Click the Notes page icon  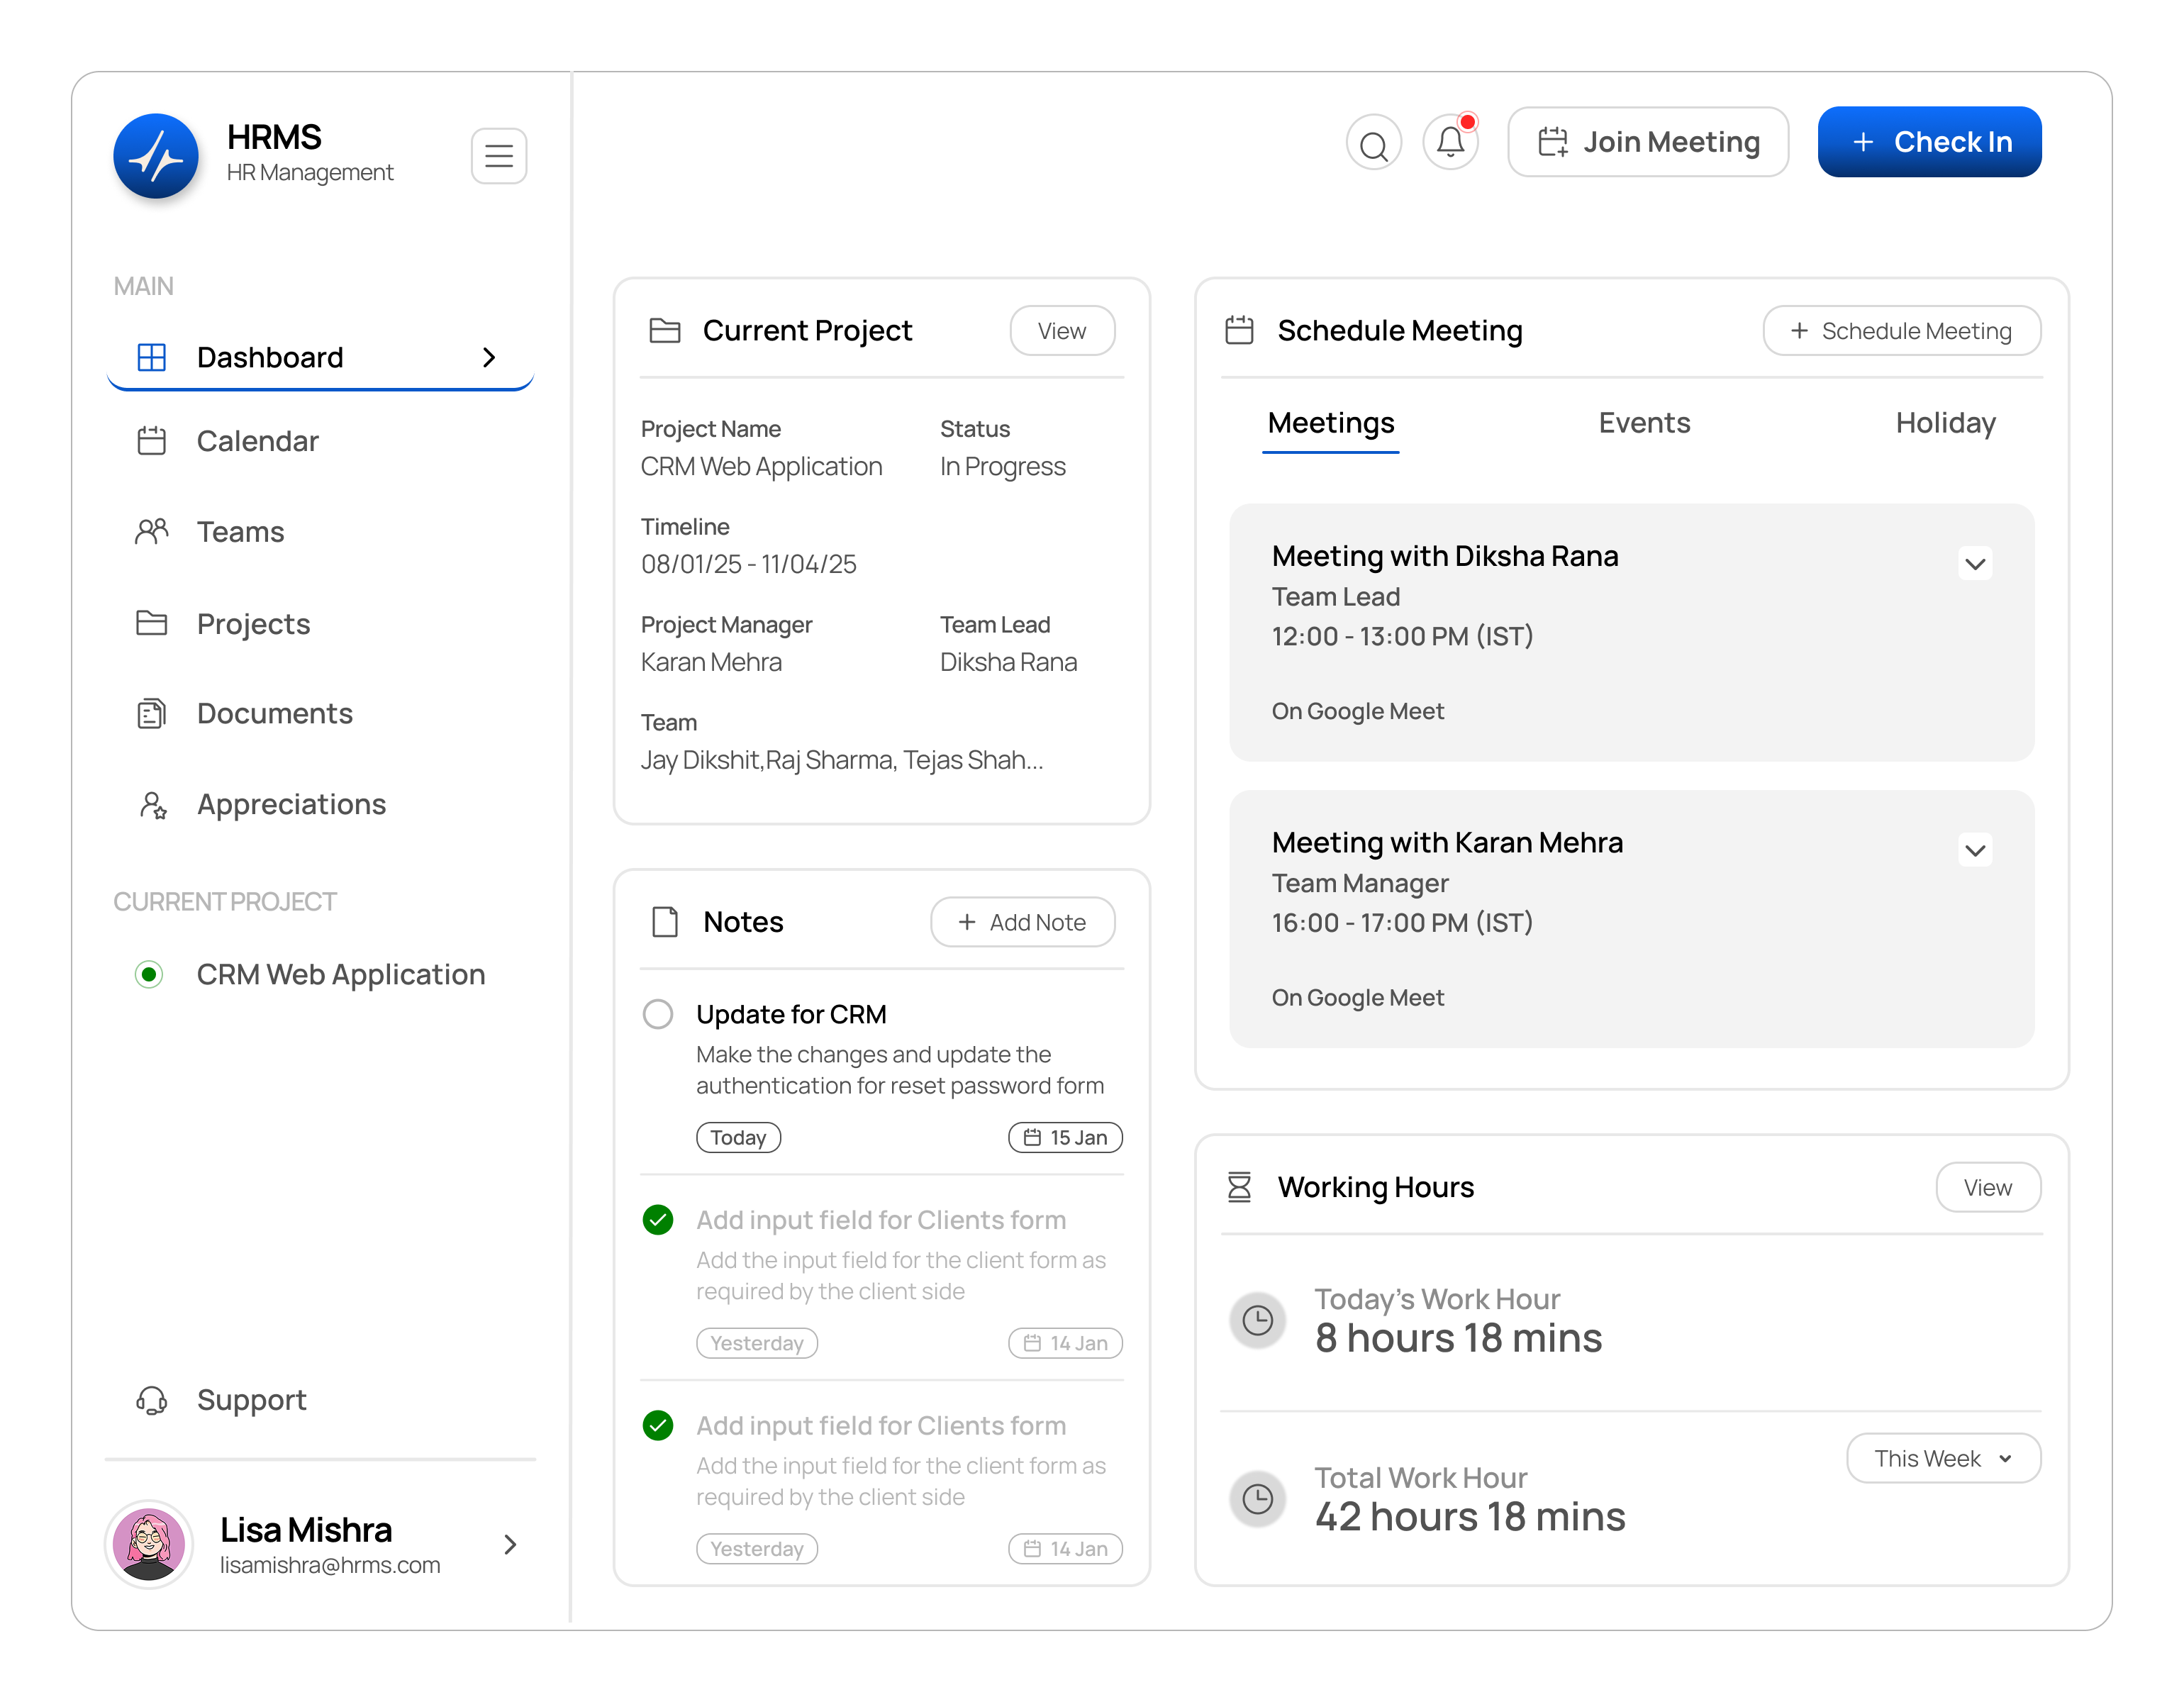665,921
